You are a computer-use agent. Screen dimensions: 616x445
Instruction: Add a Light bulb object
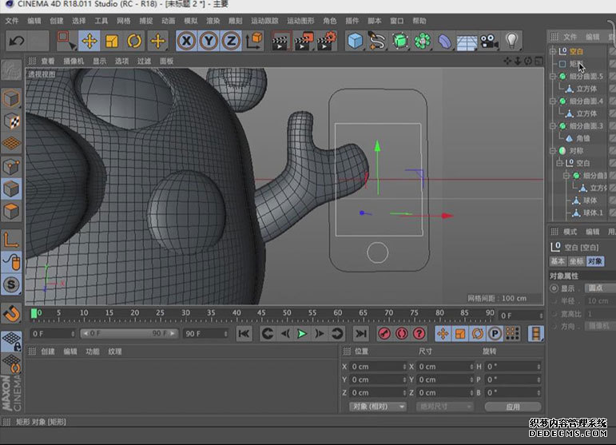coord(511,41)
